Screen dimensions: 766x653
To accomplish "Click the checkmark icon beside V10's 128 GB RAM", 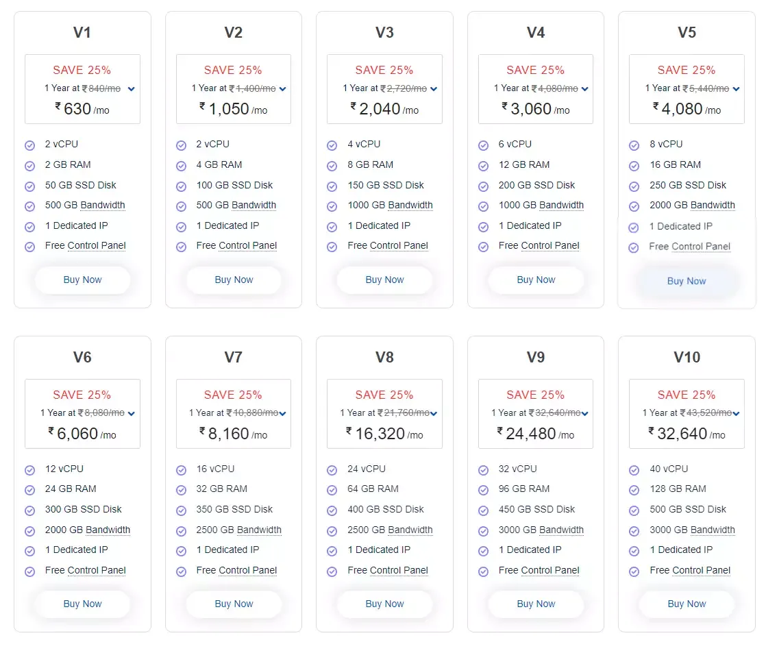I will pyautogui.click(x=634, y=490).
